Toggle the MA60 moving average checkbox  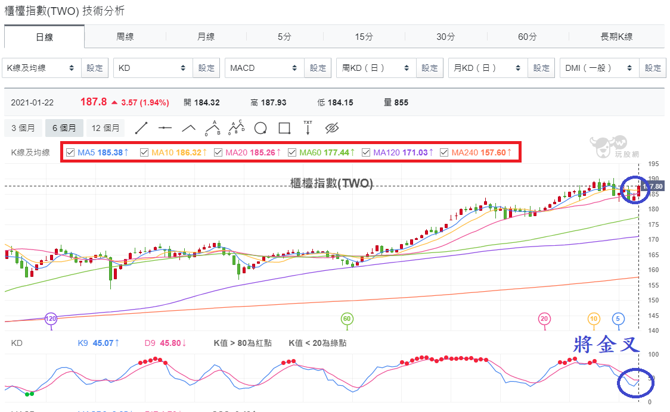click(292, 152)
